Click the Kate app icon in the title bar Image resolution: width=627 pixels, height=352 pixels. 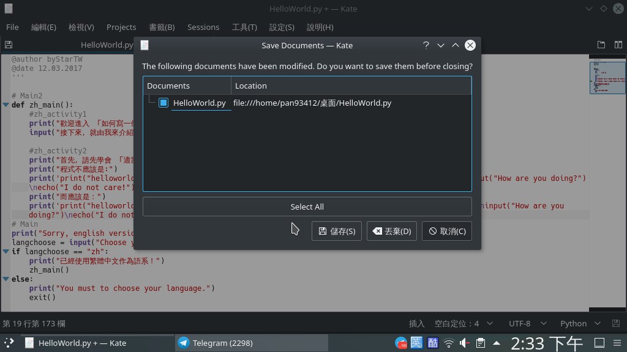9,9
